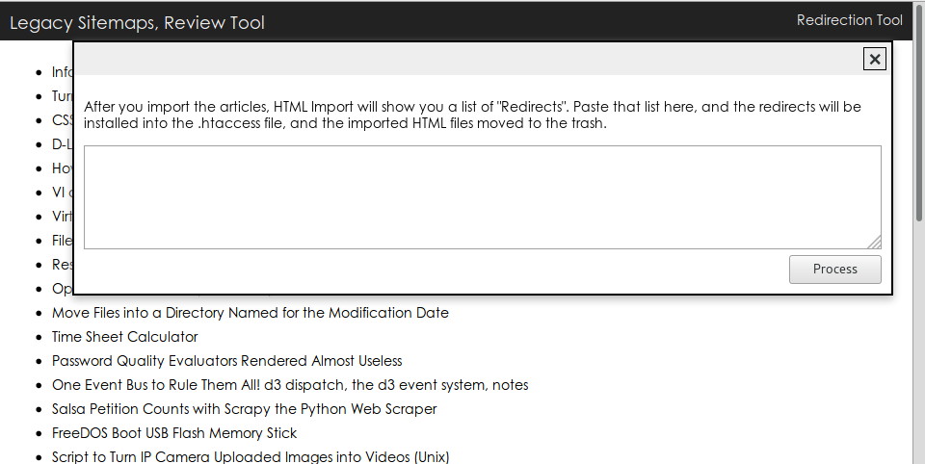Open Password Quality Evaluators Rendered Almost Useless
This screenshot has height=464, width=925.
coord(227,361)
